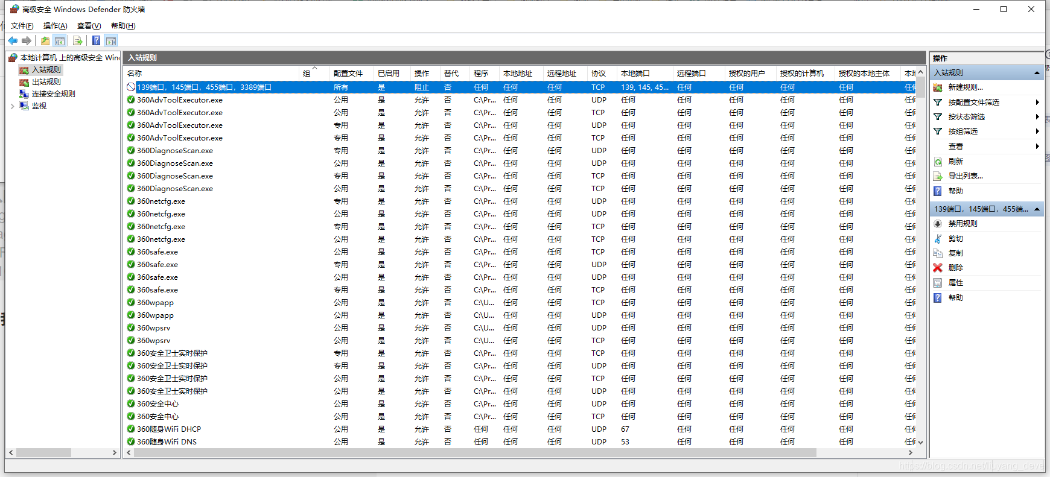
Task: Select 入站规则 in the tree
Action: pos(46,70)
